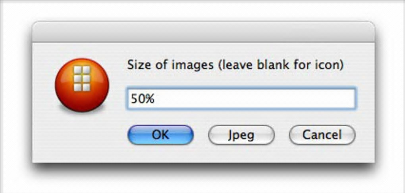Focus the image size text field
405x193 pixels.
pos(241,99)
